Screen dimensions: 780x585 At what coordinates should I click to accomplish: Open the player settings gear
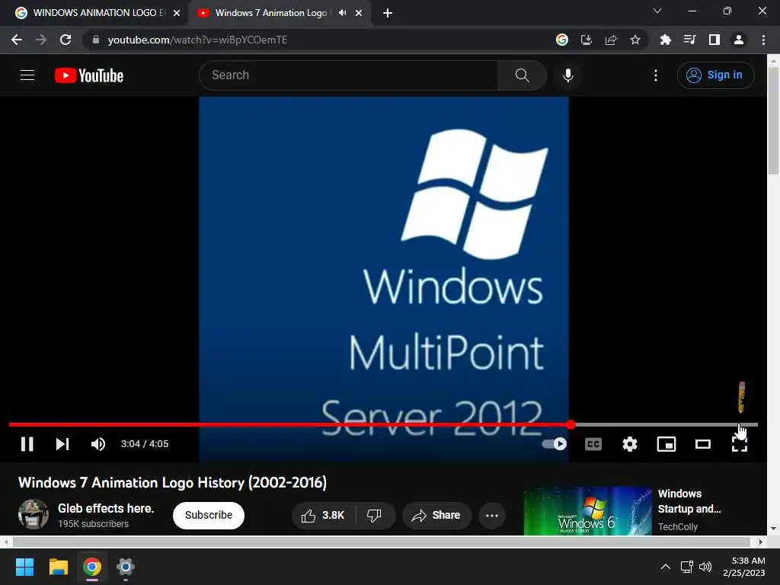point(630,444)
